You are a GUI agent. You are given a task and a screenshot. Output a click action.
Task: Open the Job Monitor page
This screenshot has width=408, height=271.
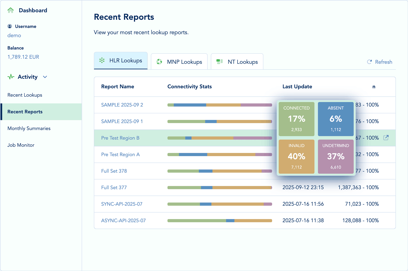point(21,145)
